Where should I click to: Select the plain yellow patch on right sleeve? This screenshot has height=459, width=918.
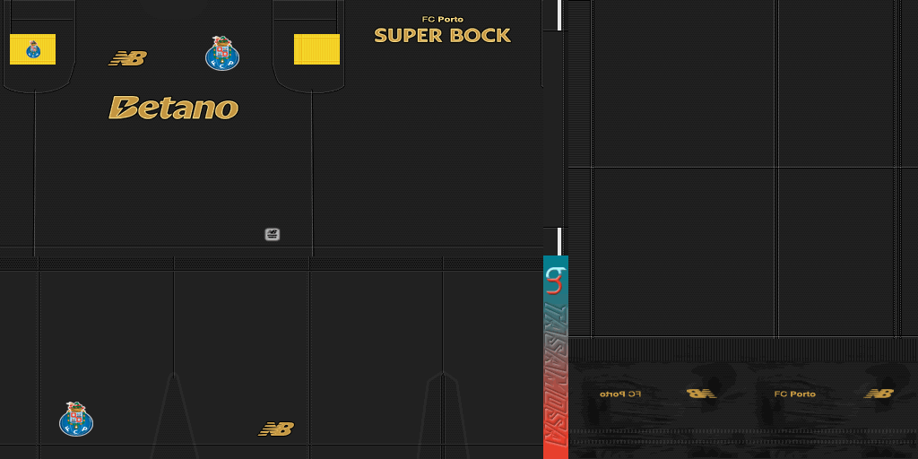coord(316,49)
